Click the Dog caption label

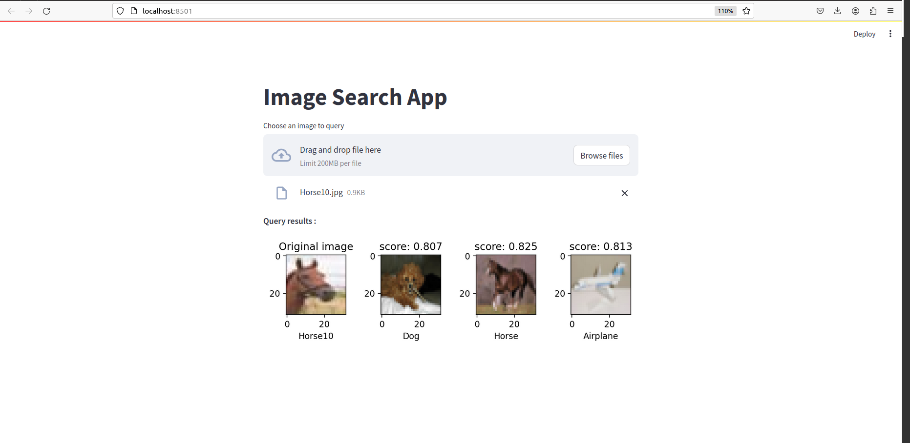coord(411,336)
